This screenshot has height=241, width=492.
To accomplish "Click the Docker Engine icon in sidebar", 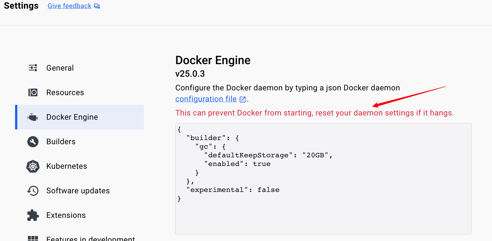I will (33, 117).
